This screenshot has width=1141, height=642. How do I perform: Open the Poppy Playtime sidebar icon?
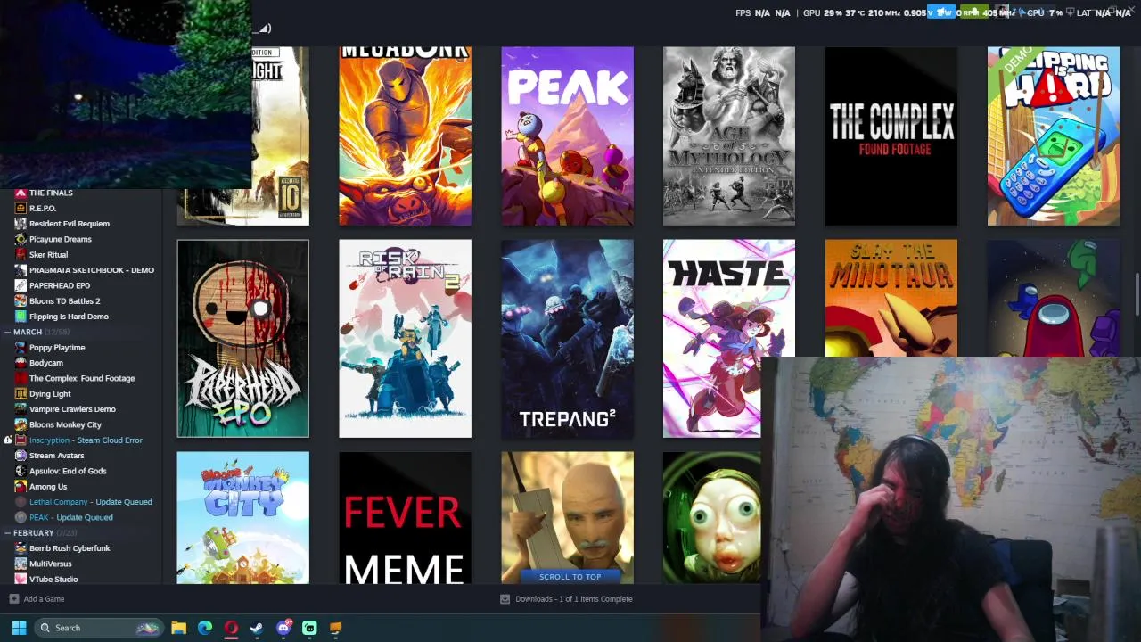21,348
